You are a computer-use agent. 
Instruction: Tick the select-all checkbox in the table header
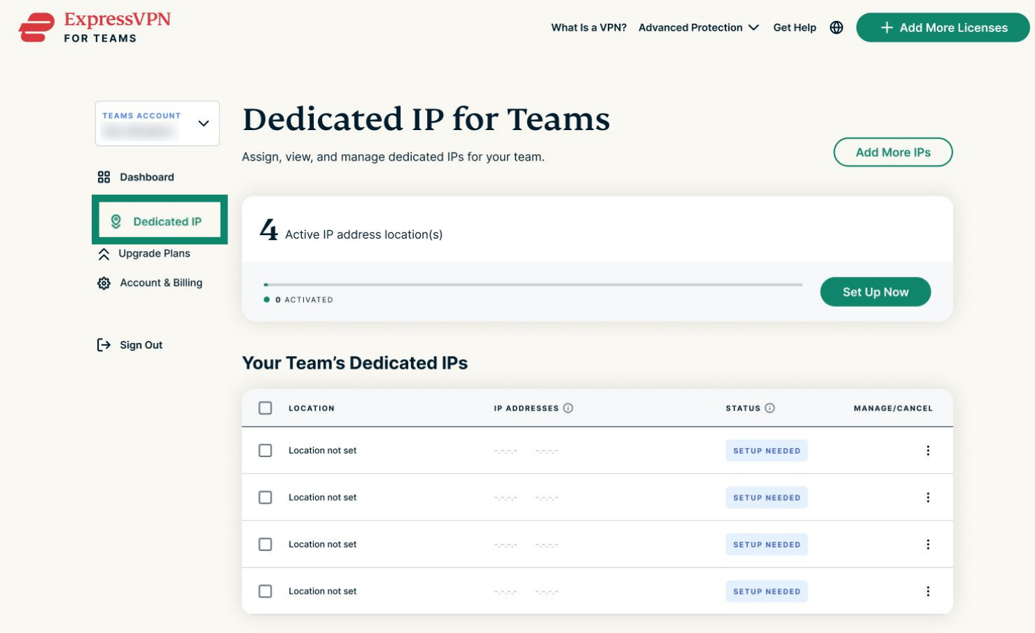click(265, 408)
